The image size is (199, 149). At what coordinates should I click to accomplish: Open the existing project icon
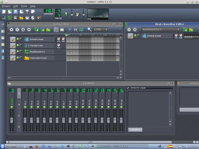point(15,12)
